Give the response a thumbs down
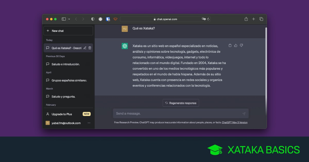Screen dimensions: 309x162 point(241,46)
